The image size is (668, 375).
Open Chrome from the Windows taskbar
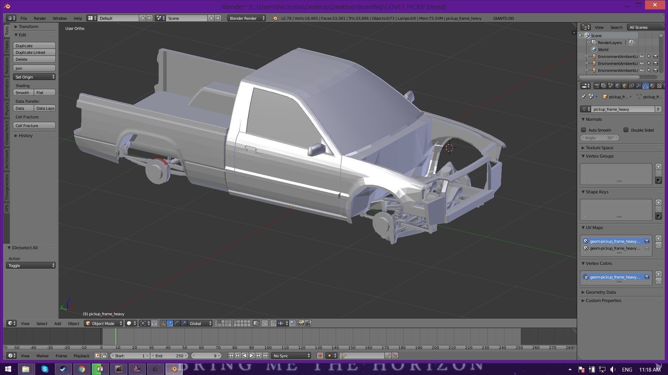tap(81, 369)
